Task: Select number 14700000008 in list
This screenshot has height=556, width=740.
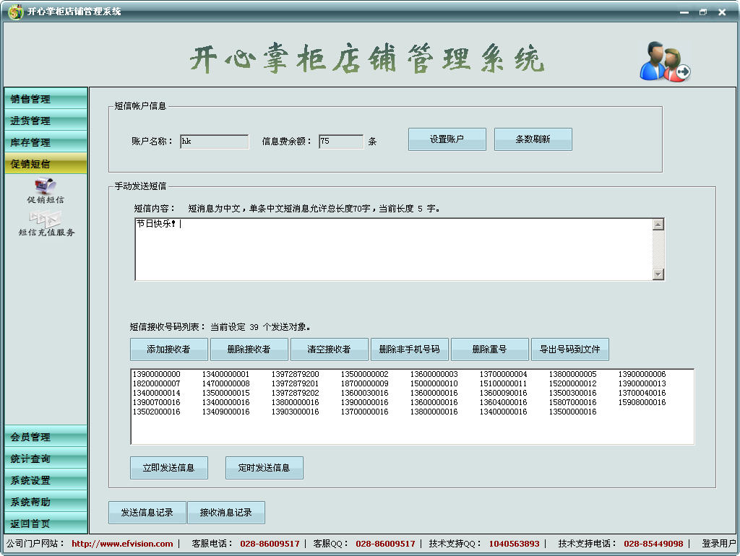Action: click(225, 383)
